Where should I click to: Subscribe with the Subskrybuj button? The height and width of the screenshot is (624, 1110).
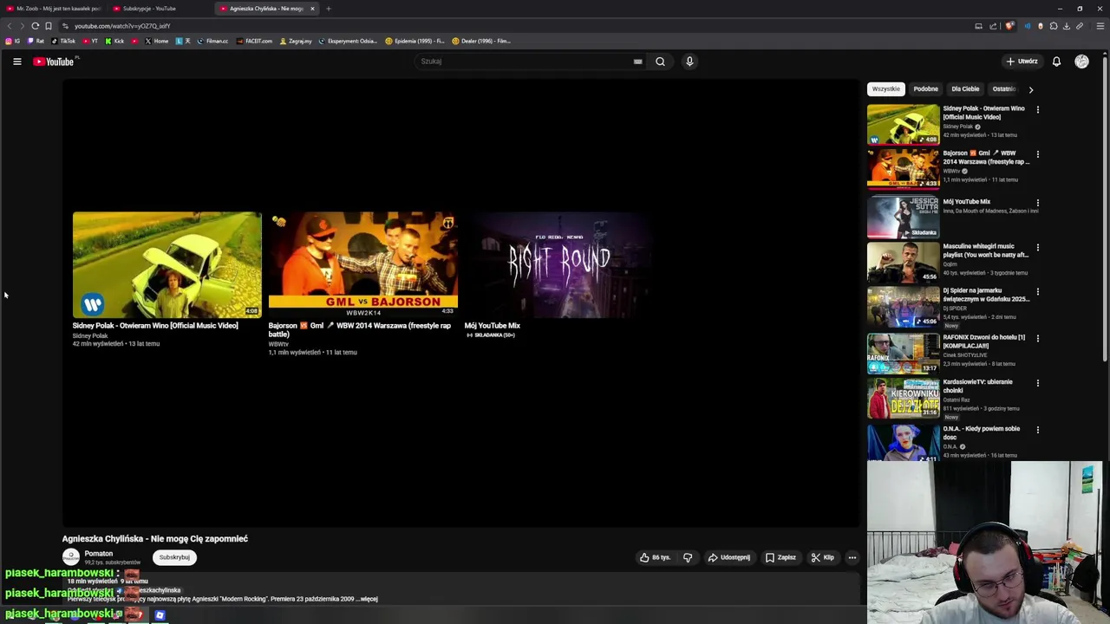(174, 557)
